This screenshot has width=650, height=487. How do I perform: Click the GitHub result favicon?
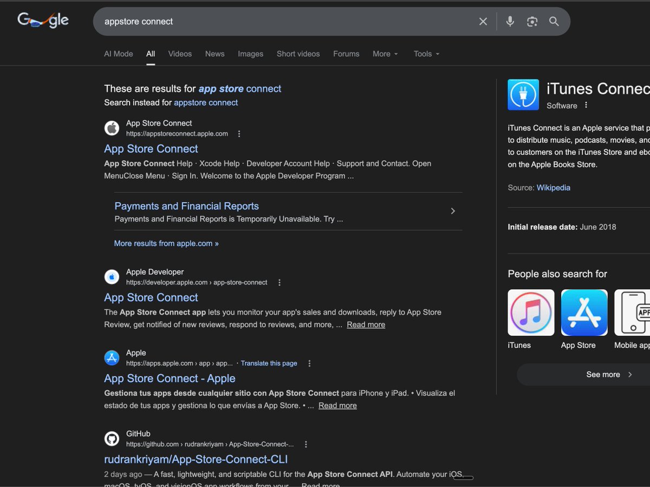pyautogui.click(x=112, y=439)
